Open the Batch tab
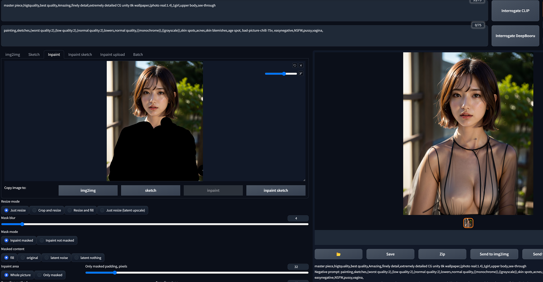The width and height of the screenshot is (543, 282). pos(138,54)
